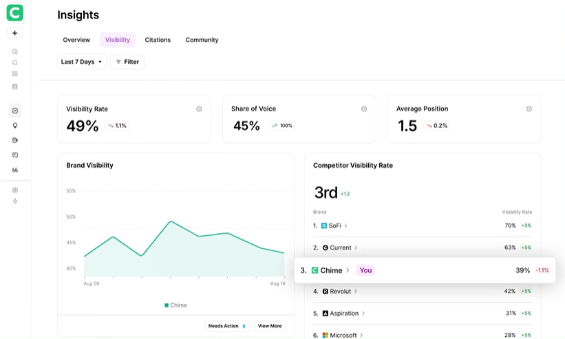Expand the Microsoft row chevron
Viewport: 565px width, 339px height.
point(361,335)
